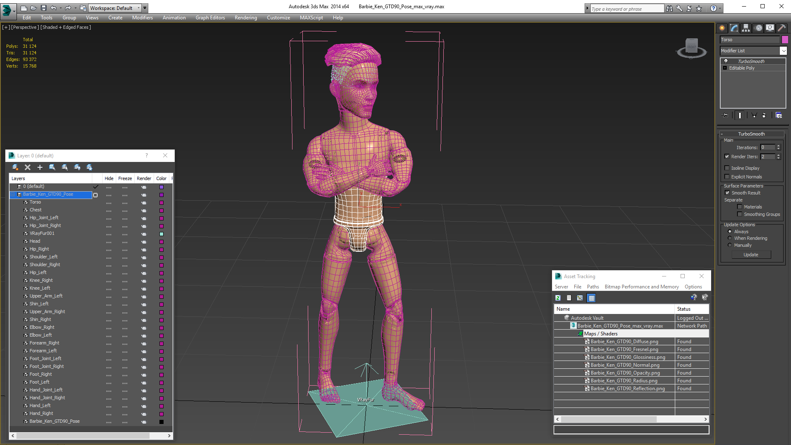
Task: Open the Hierarchy command panel tab
Action: pyautogui.click(x=746, y=28)
